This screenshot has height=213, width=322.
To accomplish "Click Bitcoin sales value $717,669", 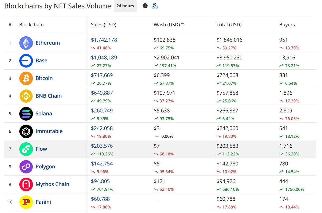I will 102,75.
